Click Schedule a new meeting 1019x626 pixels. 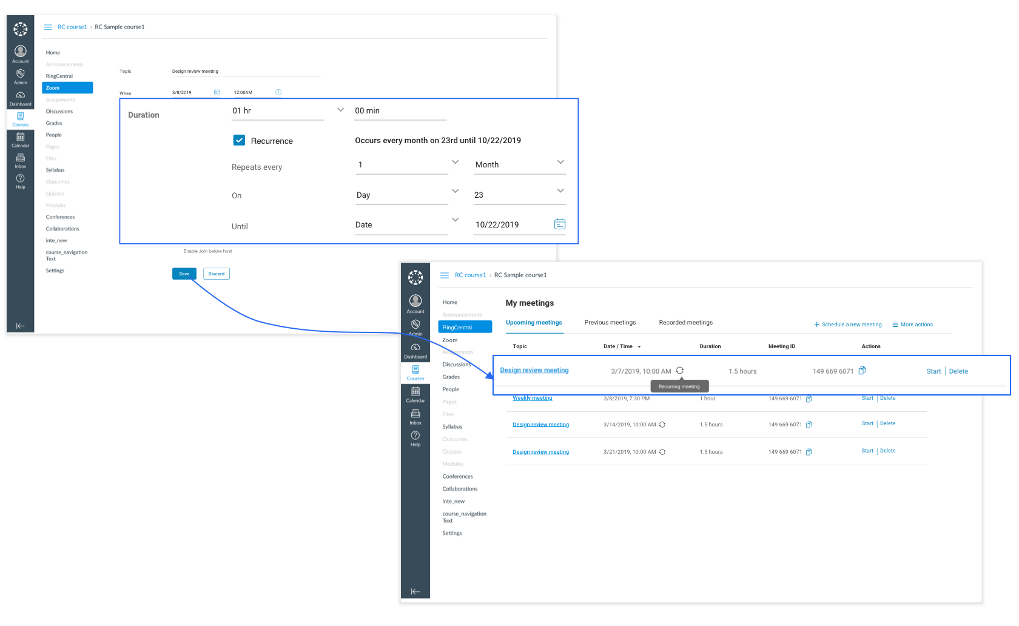[848, 325]
